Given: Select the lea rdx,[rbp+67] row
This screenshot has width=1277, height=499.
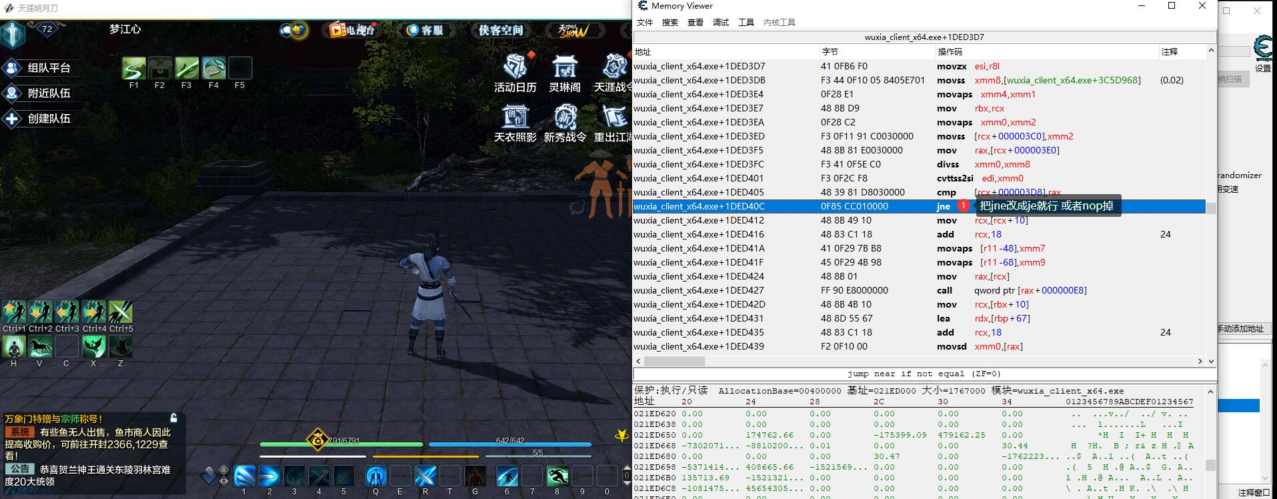Looking at the screenshot, I should [x=919, y=319].
